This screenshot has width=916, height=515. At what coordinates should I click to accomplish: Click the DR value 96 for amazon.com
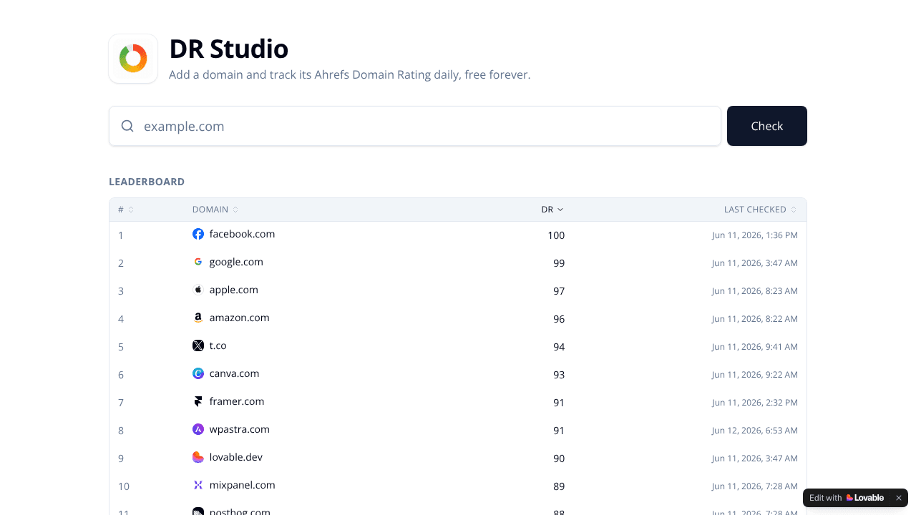pos(559,319)
